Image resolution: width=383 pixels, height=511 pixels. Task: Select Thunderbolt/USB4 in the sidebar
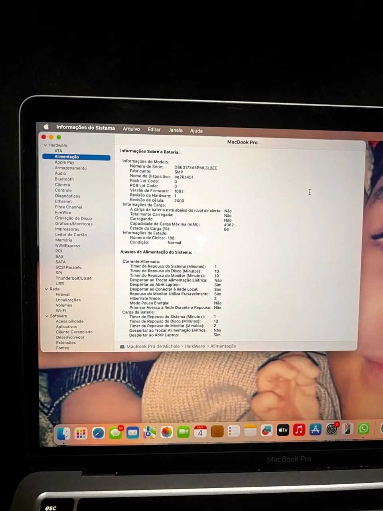point(73,278)
